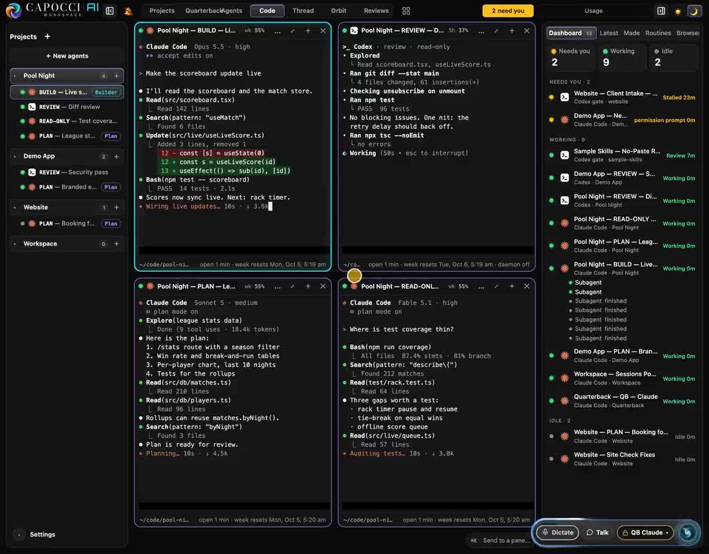This screenshot has width=709, height=554.
Task: Add pane from Pool Night READ-ONLY header
Action: click(x=512, y=286)
